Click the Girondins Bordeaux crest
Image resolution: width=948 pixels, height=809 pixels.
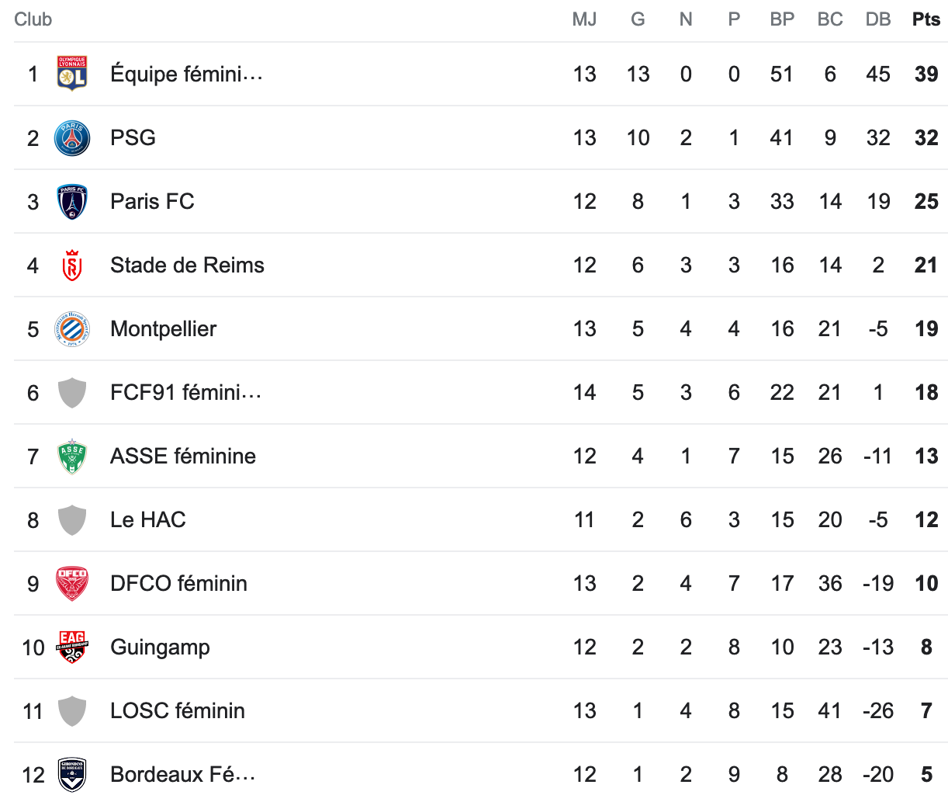tap(72, 775)
